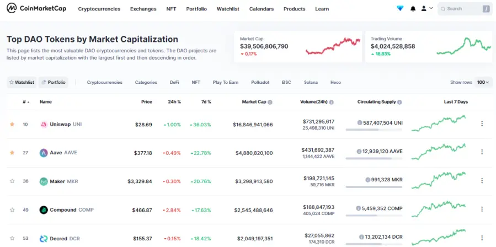
Task: Click the Search input field
Action: pos(465,9)
